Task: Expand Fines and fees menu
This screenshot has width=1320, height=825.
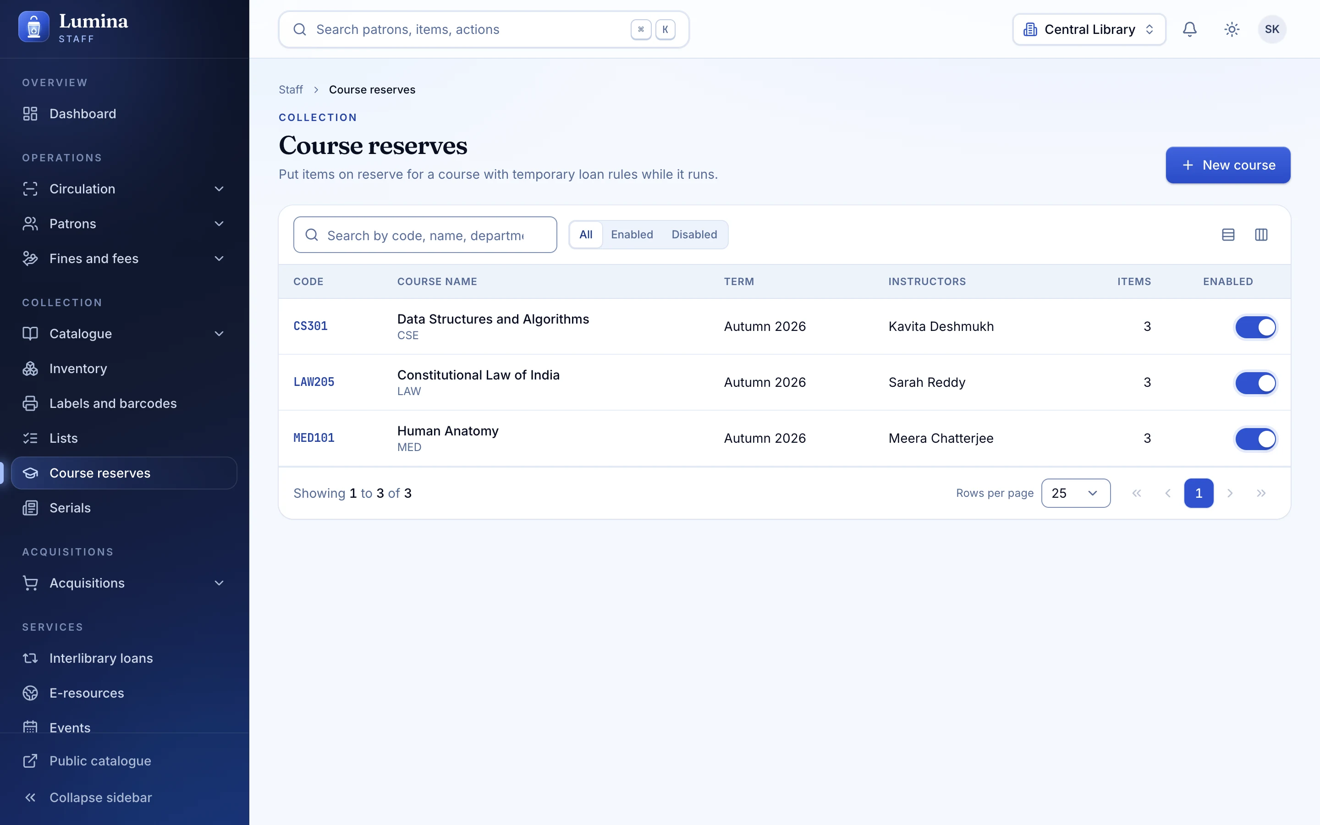Action: coord(124,258)
